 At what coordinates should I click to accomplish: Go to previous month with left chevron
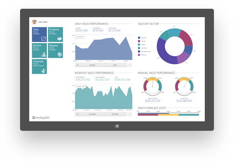[78, 114]
